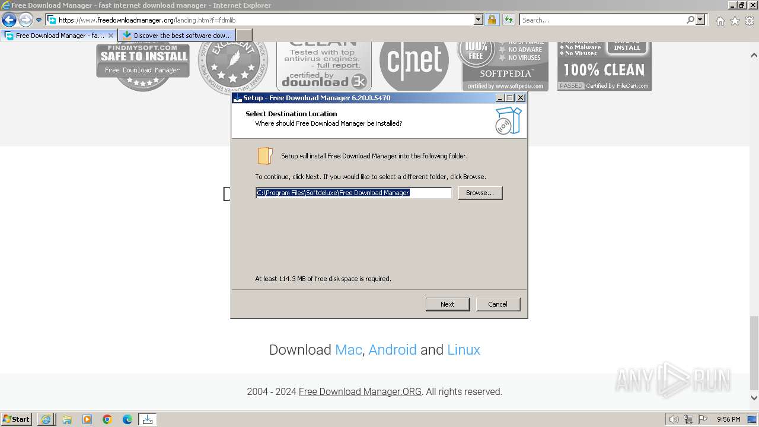Switch to the Free Download Manager tab
The image size is (759, 427).
(x=59, y=36)
